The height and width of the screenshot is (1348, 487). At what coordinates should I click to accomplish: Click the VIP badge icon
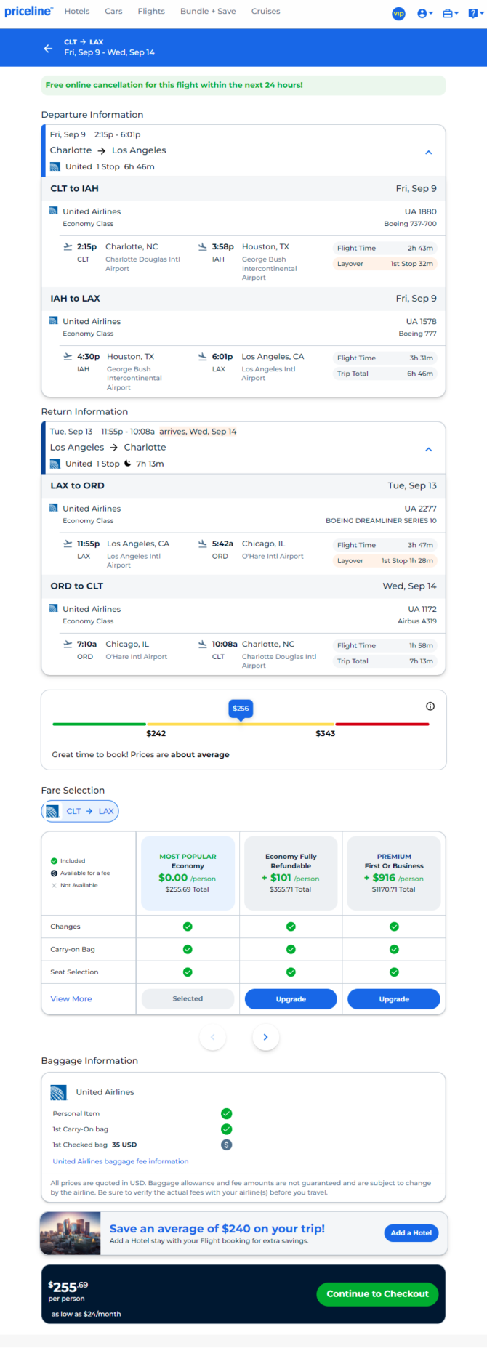click(x=398, y=13)
